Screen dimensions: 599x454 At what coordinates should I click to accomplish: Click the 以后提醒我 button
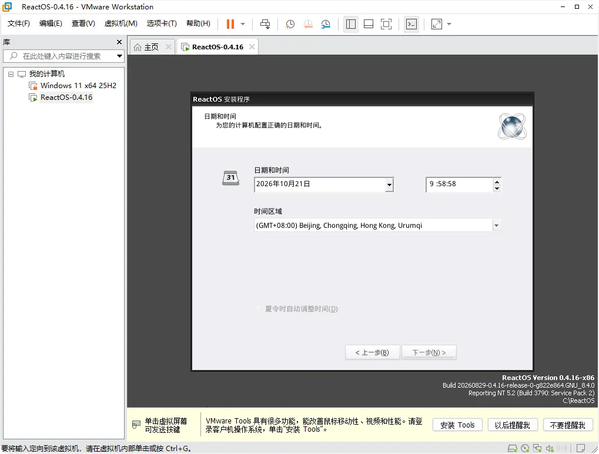[512, 425]
